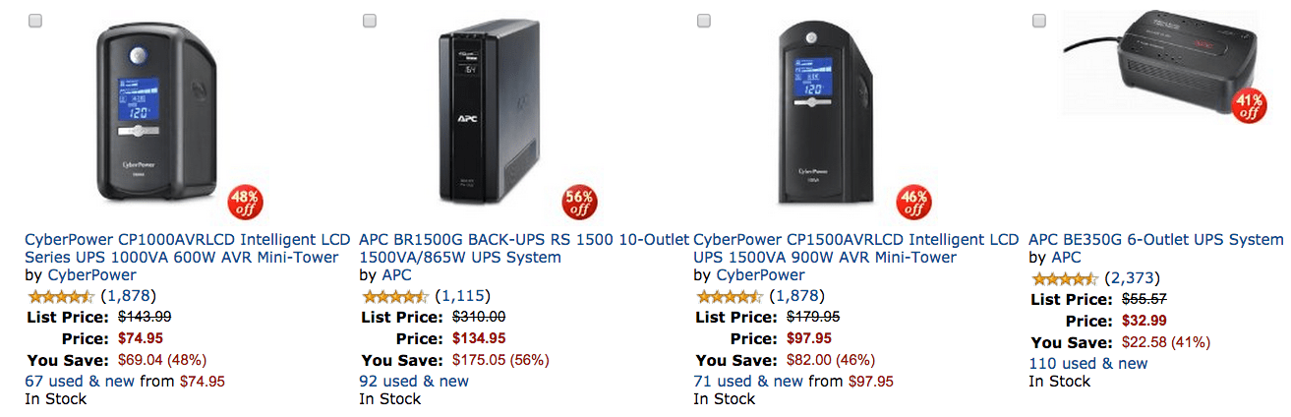1291x417 pixels.
Task: Check the CyberPower CP1000AVRLCD product checkbox
Action: (35, 21)
